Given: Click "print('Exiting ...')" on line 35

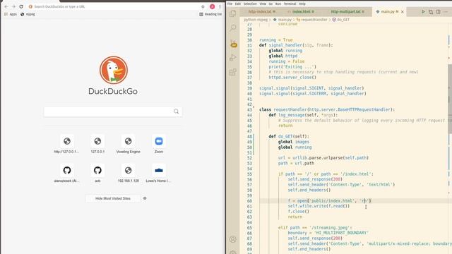Looking at the screenshot, I should (x=292, y=67).
